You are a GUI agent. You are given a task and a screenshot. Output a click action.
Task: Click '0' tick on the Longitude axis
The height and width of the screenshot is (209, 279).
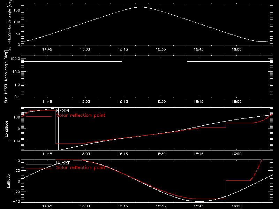(19, 129)
